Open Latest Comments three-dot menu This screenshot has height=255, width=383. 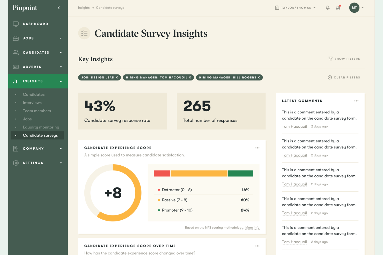[356, 101]
